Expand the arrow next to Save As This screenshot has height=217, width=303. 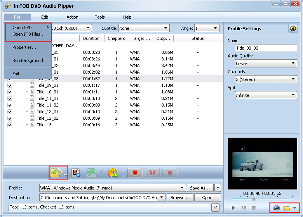218,188
